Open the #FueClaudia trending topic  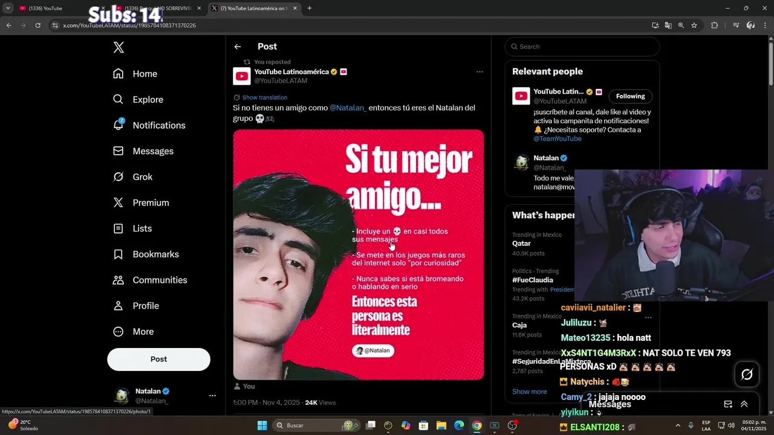coord(533,280)
